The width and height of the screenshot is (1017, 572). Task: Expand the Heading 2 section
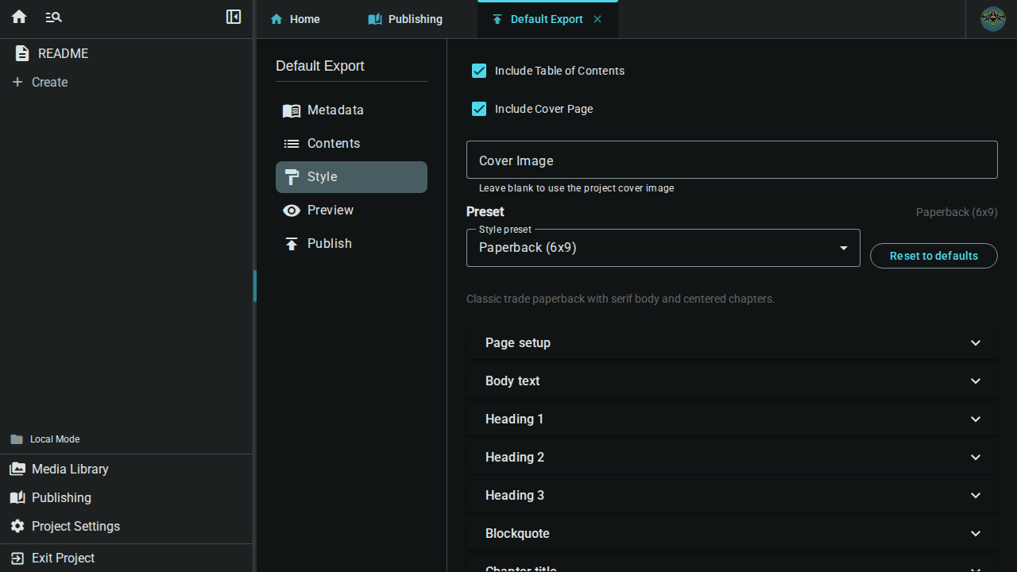[732, 458]
